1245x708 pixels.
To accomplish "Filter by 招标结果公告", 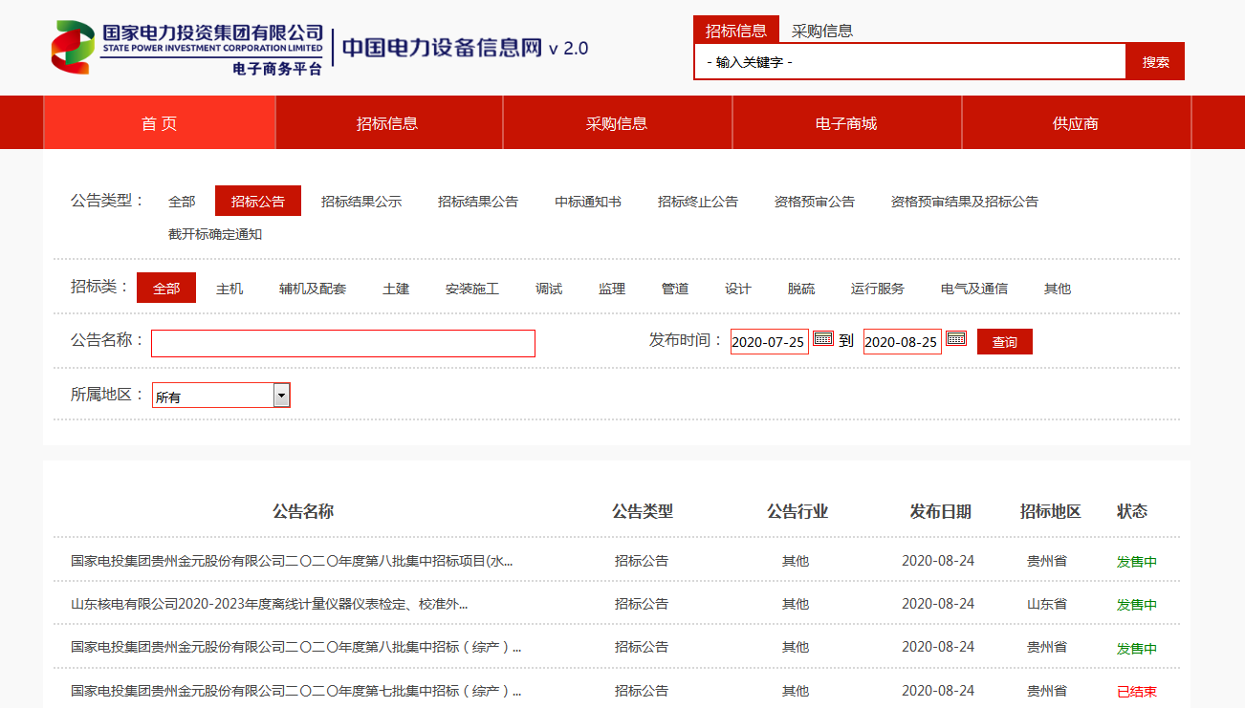I will pos(478,202).
